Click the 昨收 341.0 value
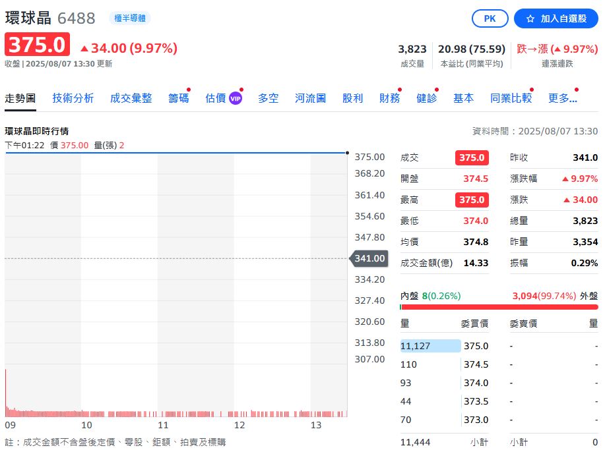This screenshot has width=605, height=450. [x=585, y=157]
